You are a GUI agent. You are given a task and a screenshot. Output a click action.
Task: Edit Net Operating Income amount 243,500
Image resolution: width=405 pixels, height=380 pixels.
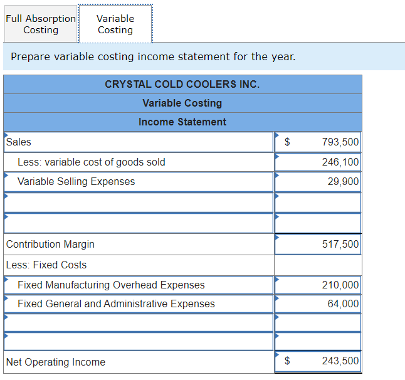[x=318, y=361]
